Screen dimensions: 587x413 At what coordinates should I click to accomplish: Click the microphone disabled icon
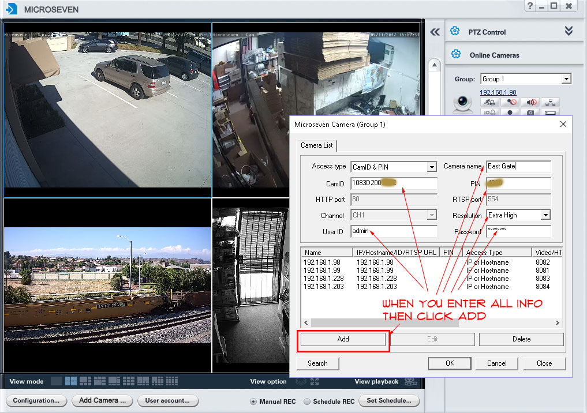(x=511, y=102)
